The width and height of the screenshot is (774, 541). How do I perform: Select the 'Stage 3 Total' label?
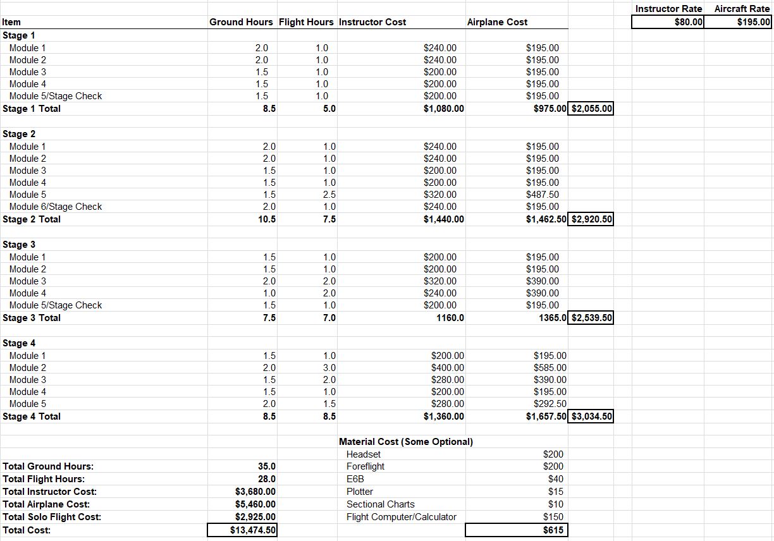tap(32, 318)
